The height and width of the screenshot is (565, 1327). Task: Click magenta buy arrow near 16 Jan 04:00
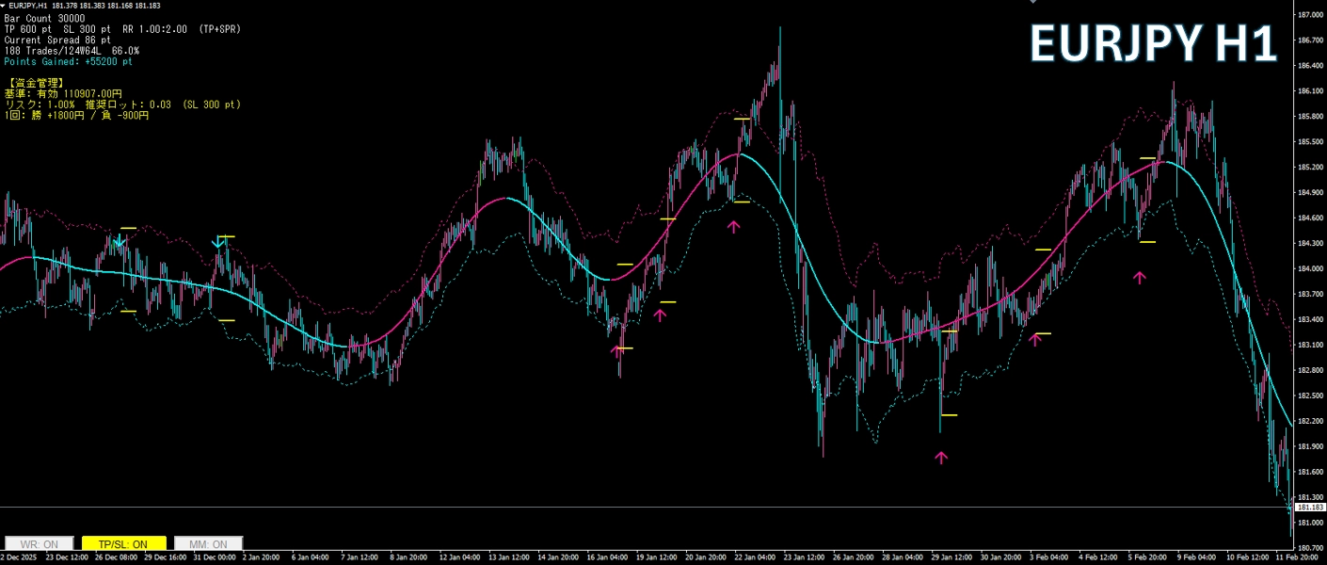617,351
